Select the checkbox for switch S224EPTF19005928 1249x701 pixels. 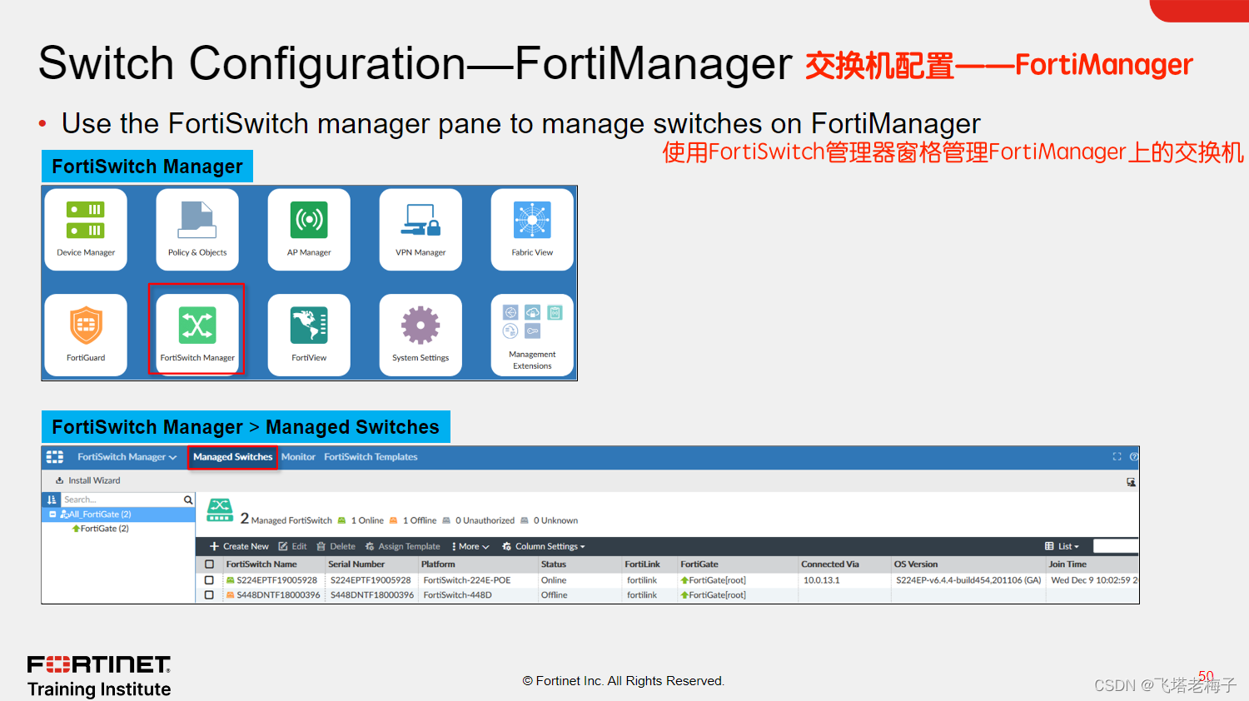tap(210, 579)
